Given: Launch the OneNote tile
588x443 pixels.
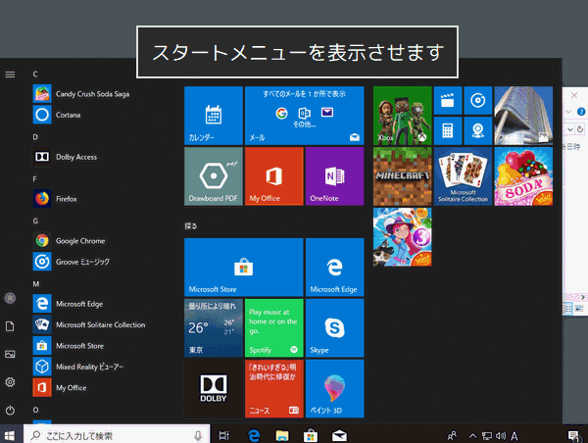Looking at the screenshot, I should [333, 176].
